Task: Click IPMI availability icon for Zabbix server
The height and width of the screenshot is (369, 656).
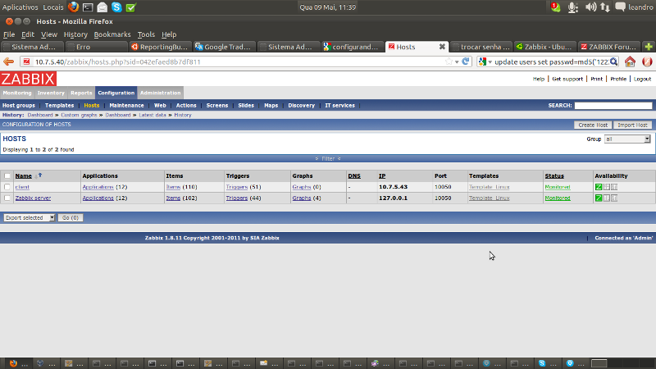Action: click(x=614, y=198)
